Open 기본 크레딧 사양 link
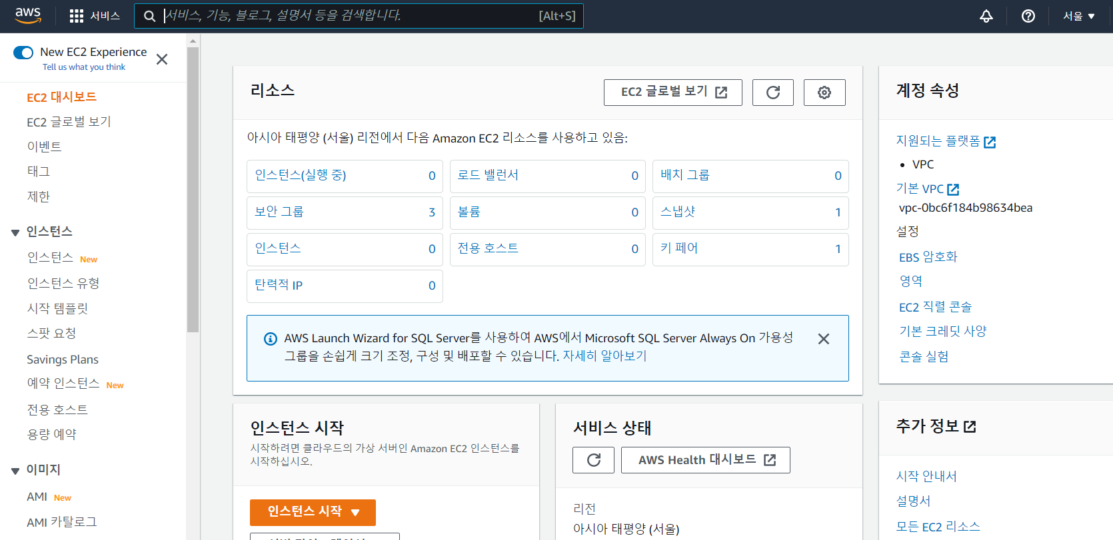Viewport: 1113px width, 540px height. (x=942, y=331)
